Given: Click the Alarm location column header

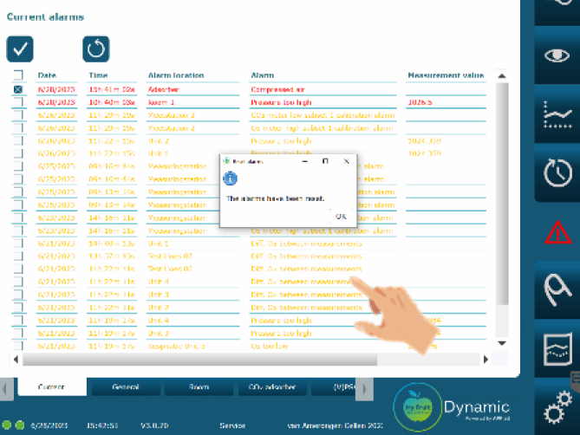Looking at the screenshot, I should [174, 75].
